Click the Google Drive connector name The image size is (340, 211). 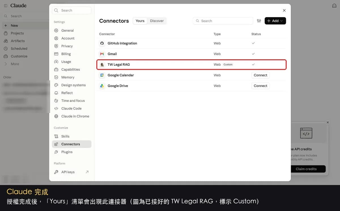[118, 86]
